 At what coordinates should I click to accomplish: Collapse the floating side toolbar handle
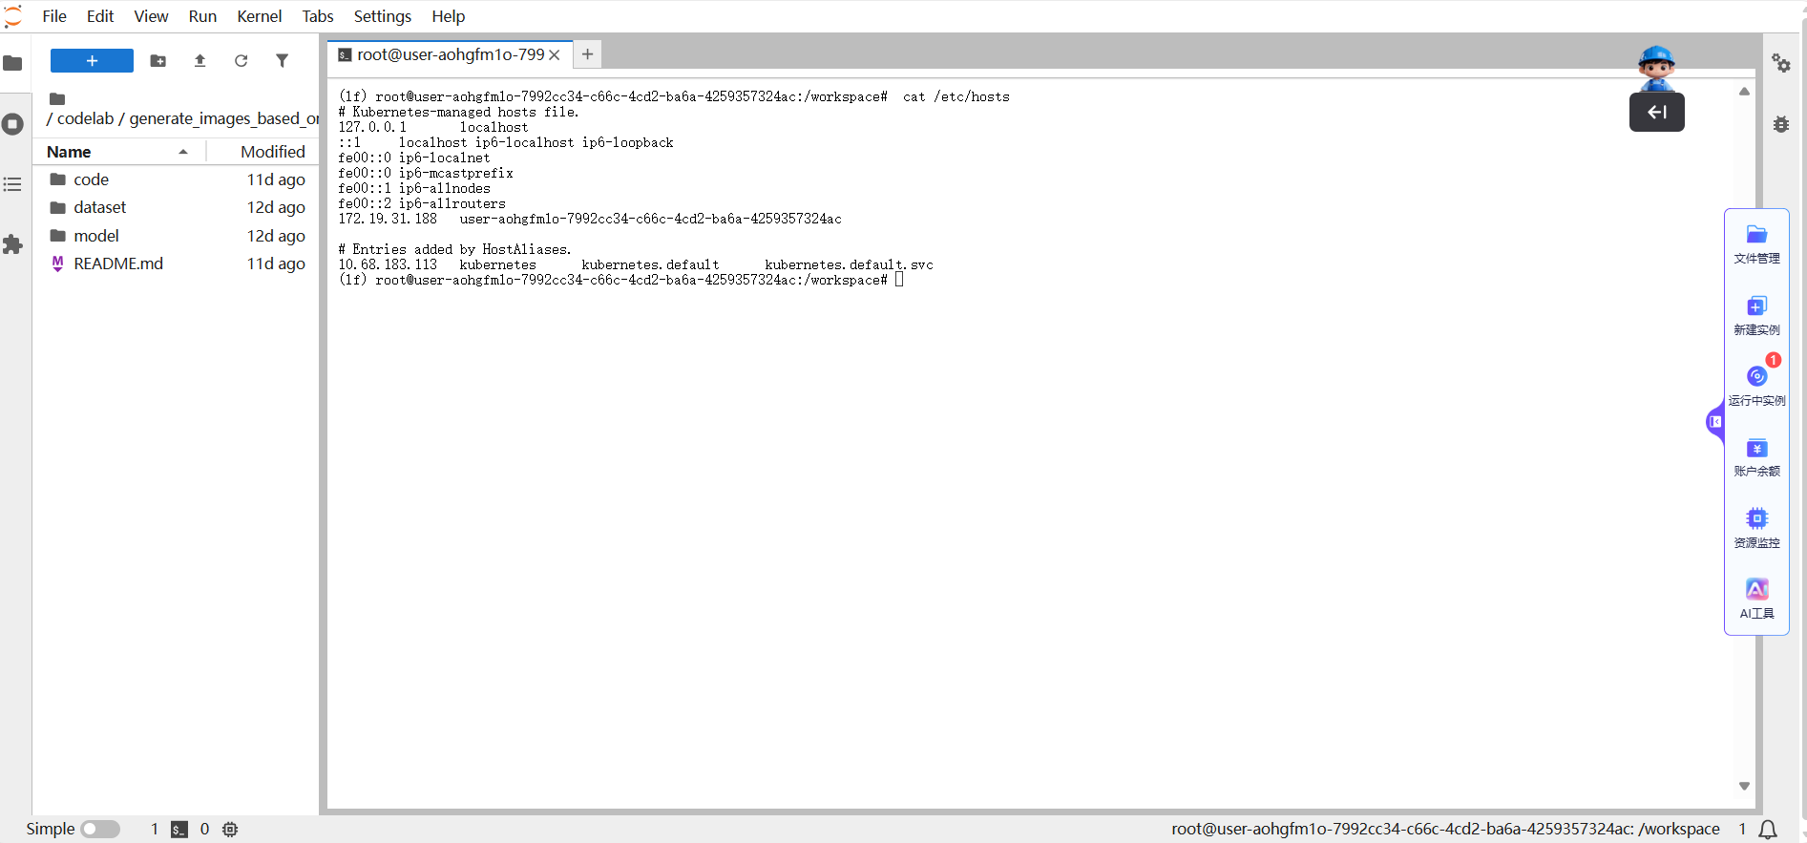[1715, 421]
